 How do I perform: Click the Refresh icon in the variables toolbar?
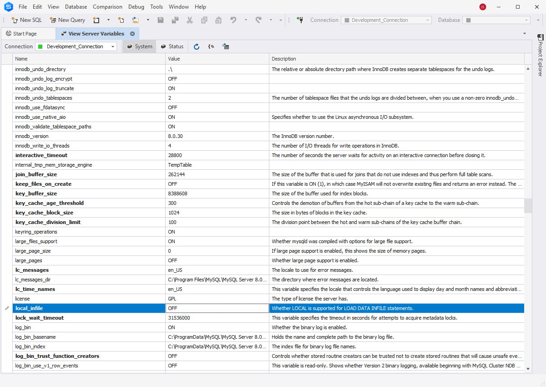[197, 46]
